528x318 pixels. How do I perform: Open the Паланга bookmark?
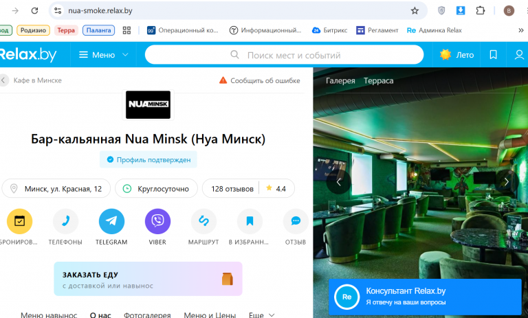coord(99,30)
